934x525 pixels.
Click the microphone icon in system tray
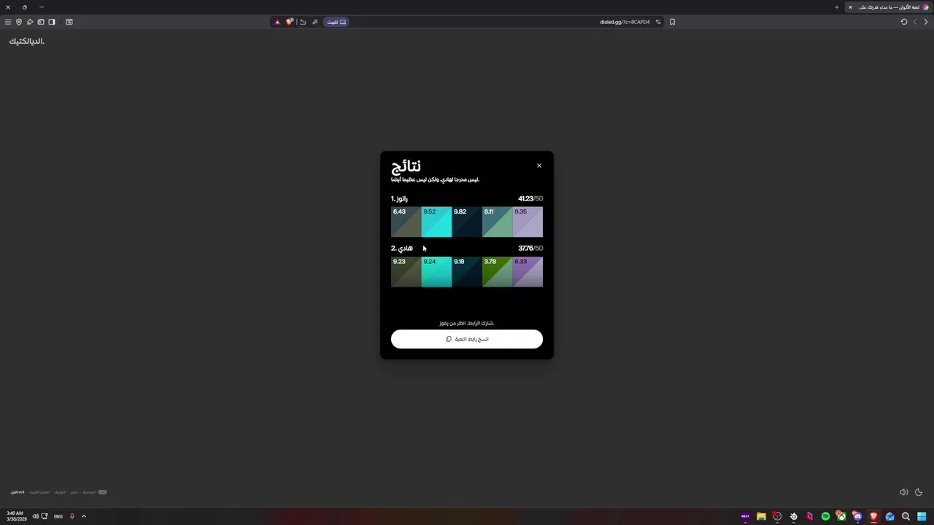pos(72,516)
